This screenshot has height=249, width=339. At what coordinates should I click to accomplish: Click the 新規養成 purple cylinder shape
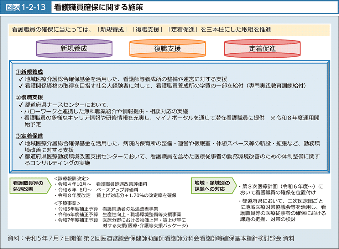pos(74,49)
